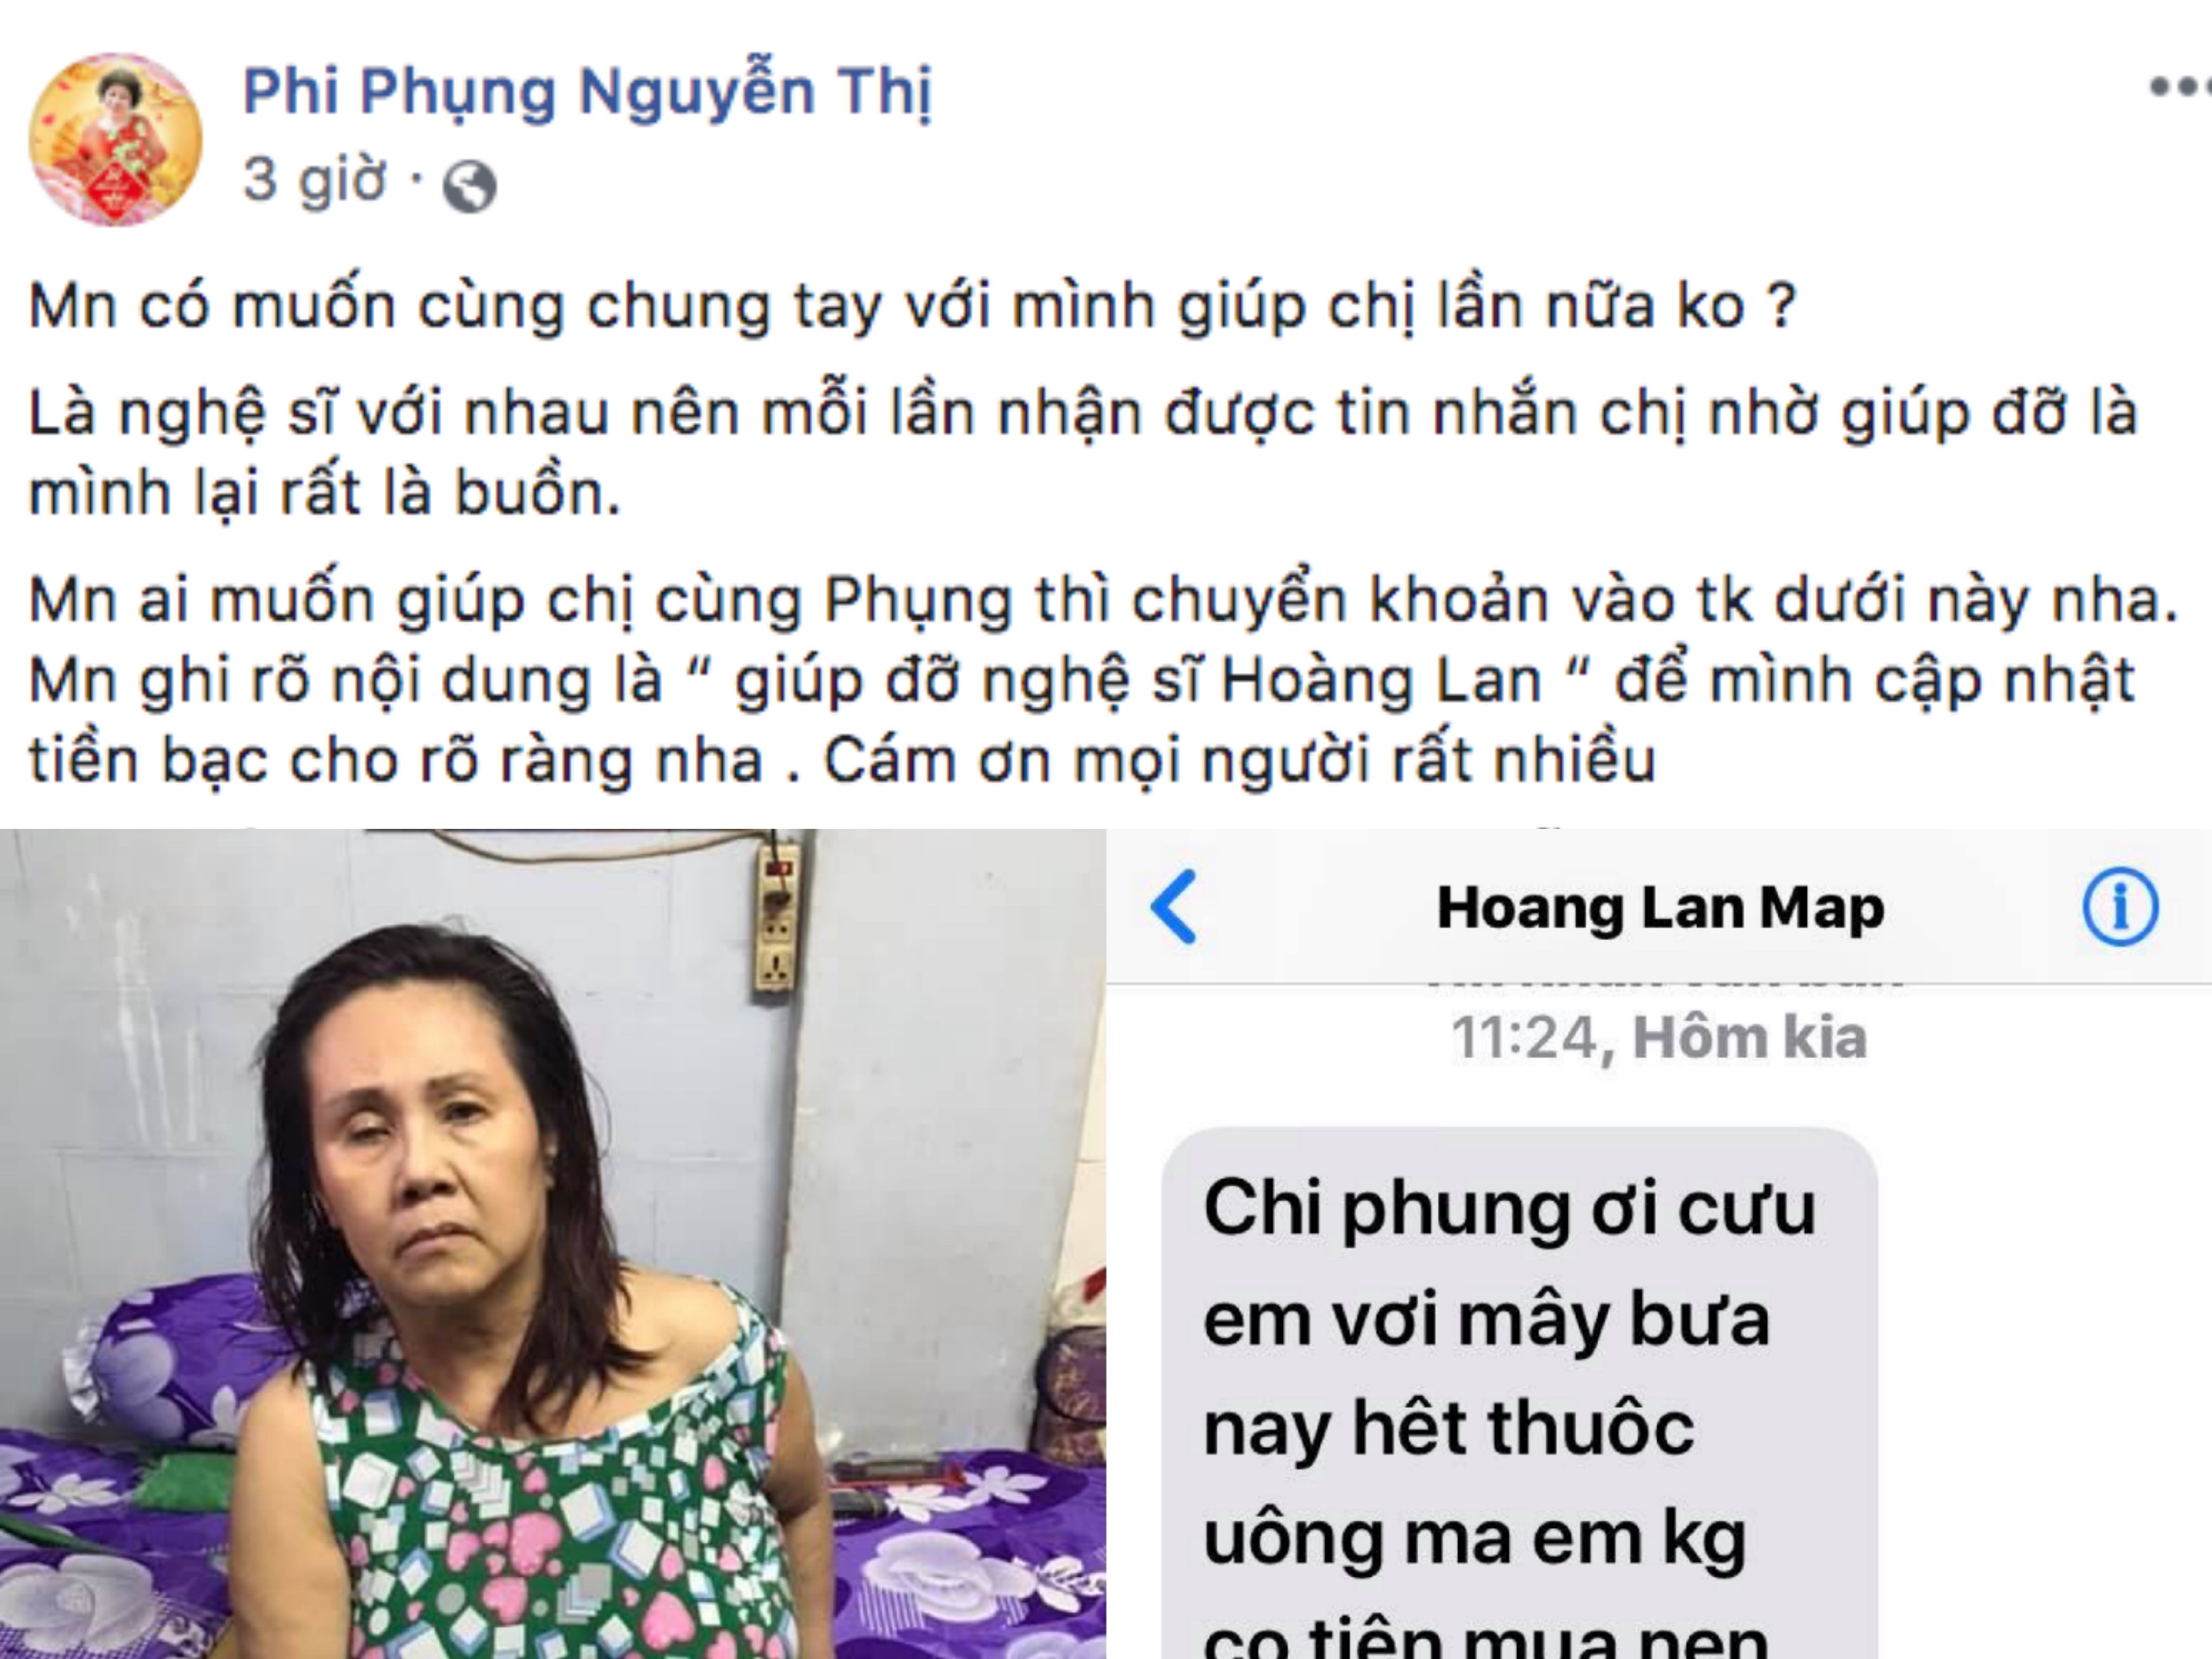
Task: Tap the Hoang Lan Map contact title
Action: pyautogui.click(x=1660, y=909)
